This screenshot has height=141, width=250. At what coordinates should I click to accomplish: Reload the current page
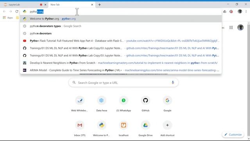(17, 11)
